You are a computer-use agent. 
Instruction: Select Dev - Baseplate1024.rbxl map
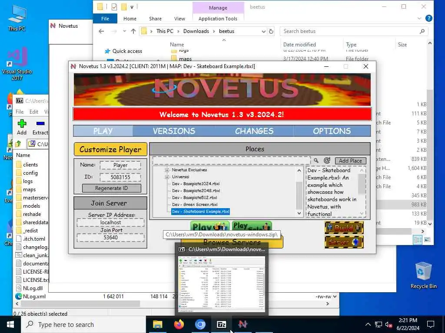[x=196, y=184]
